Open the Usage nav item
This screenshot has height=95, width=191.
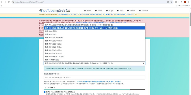(x=110, y=11)
